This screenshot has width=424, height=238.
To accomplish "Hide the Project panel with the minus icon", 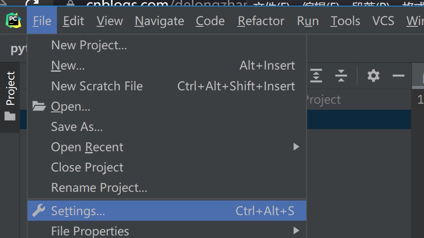I will pos(398,76).
